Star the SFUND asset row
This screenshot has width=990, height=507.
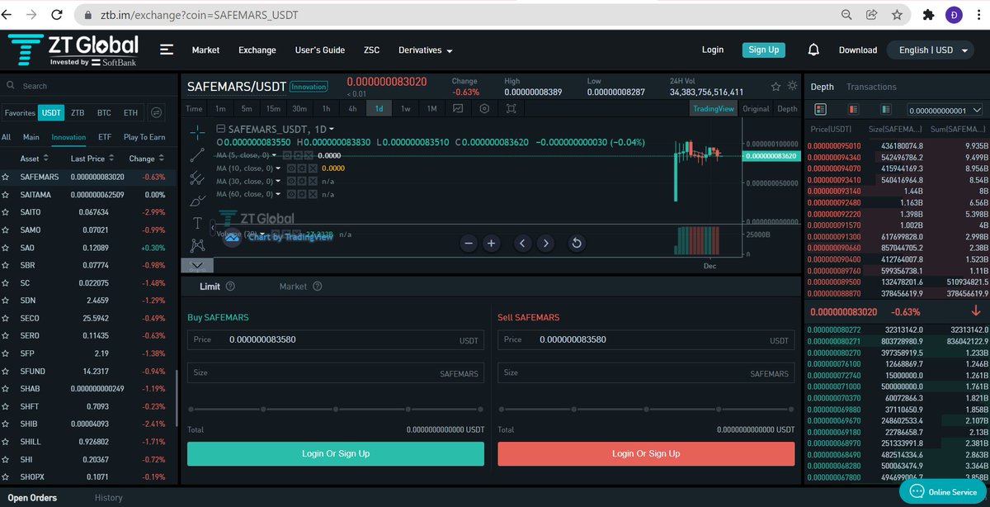tap(6, 372)
